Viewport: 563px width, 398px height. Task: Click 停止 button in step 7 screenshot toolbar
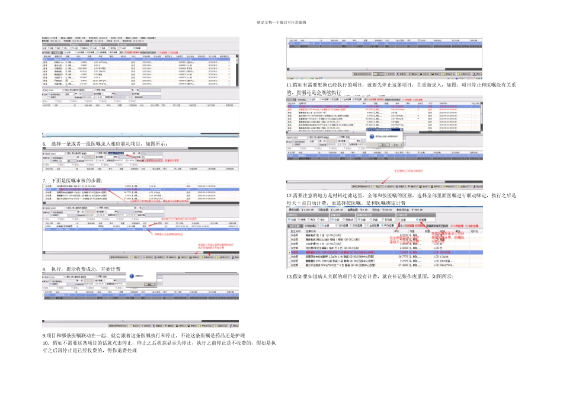(x=136, y=257)
